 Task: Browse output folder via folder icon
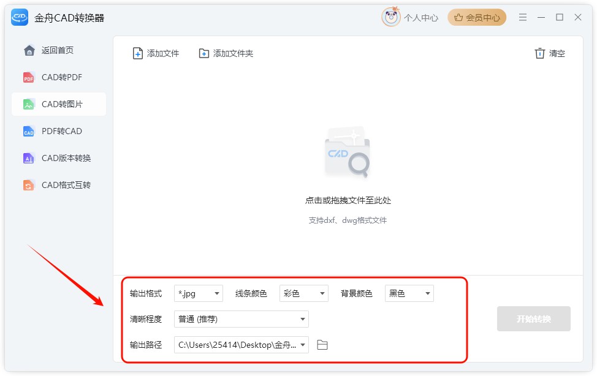(322, 345)
